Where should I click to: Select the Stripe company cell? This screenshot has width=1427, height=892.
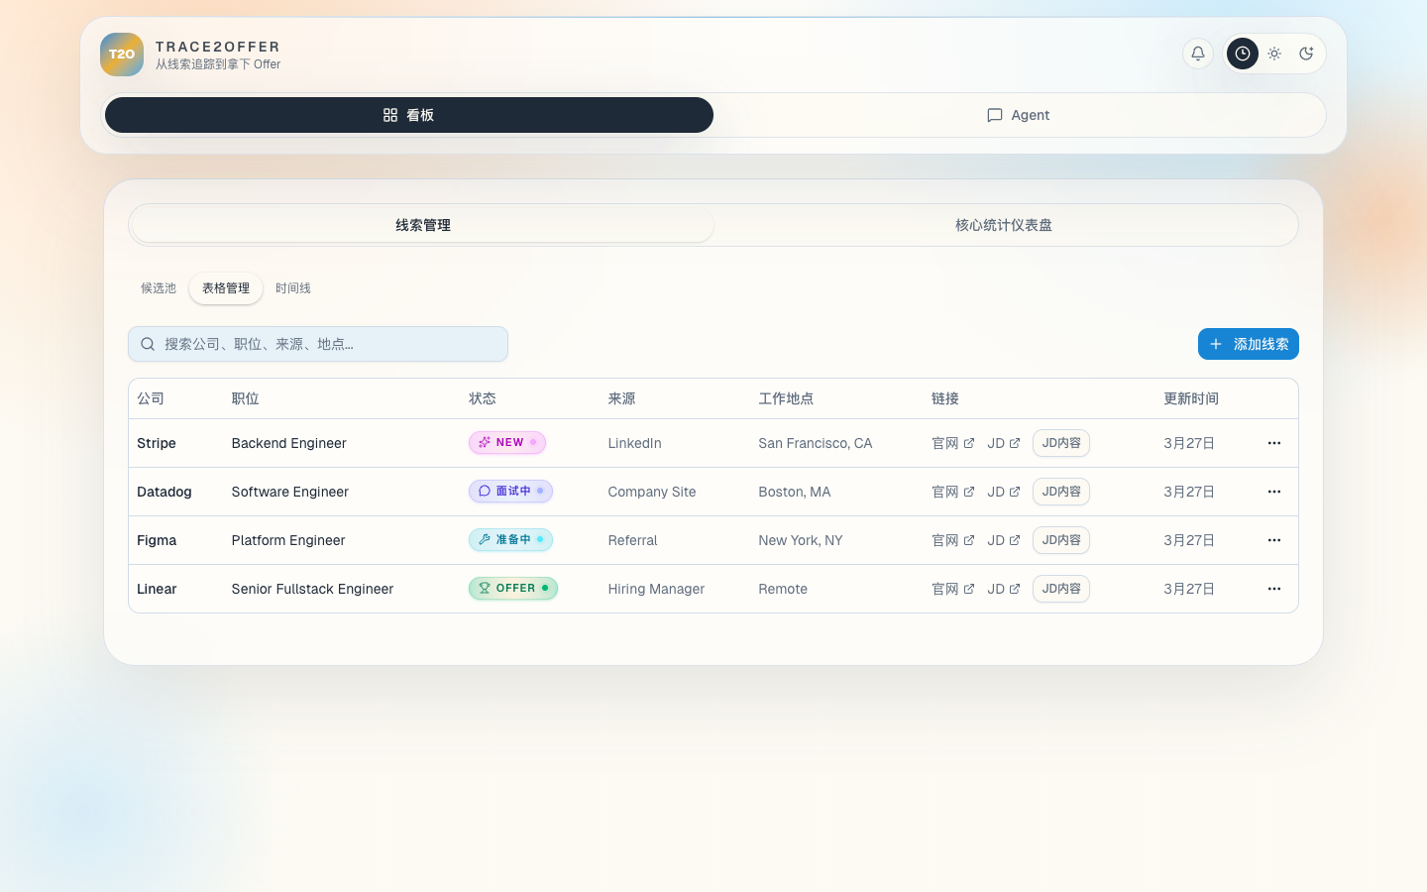(x=157, y=443)
